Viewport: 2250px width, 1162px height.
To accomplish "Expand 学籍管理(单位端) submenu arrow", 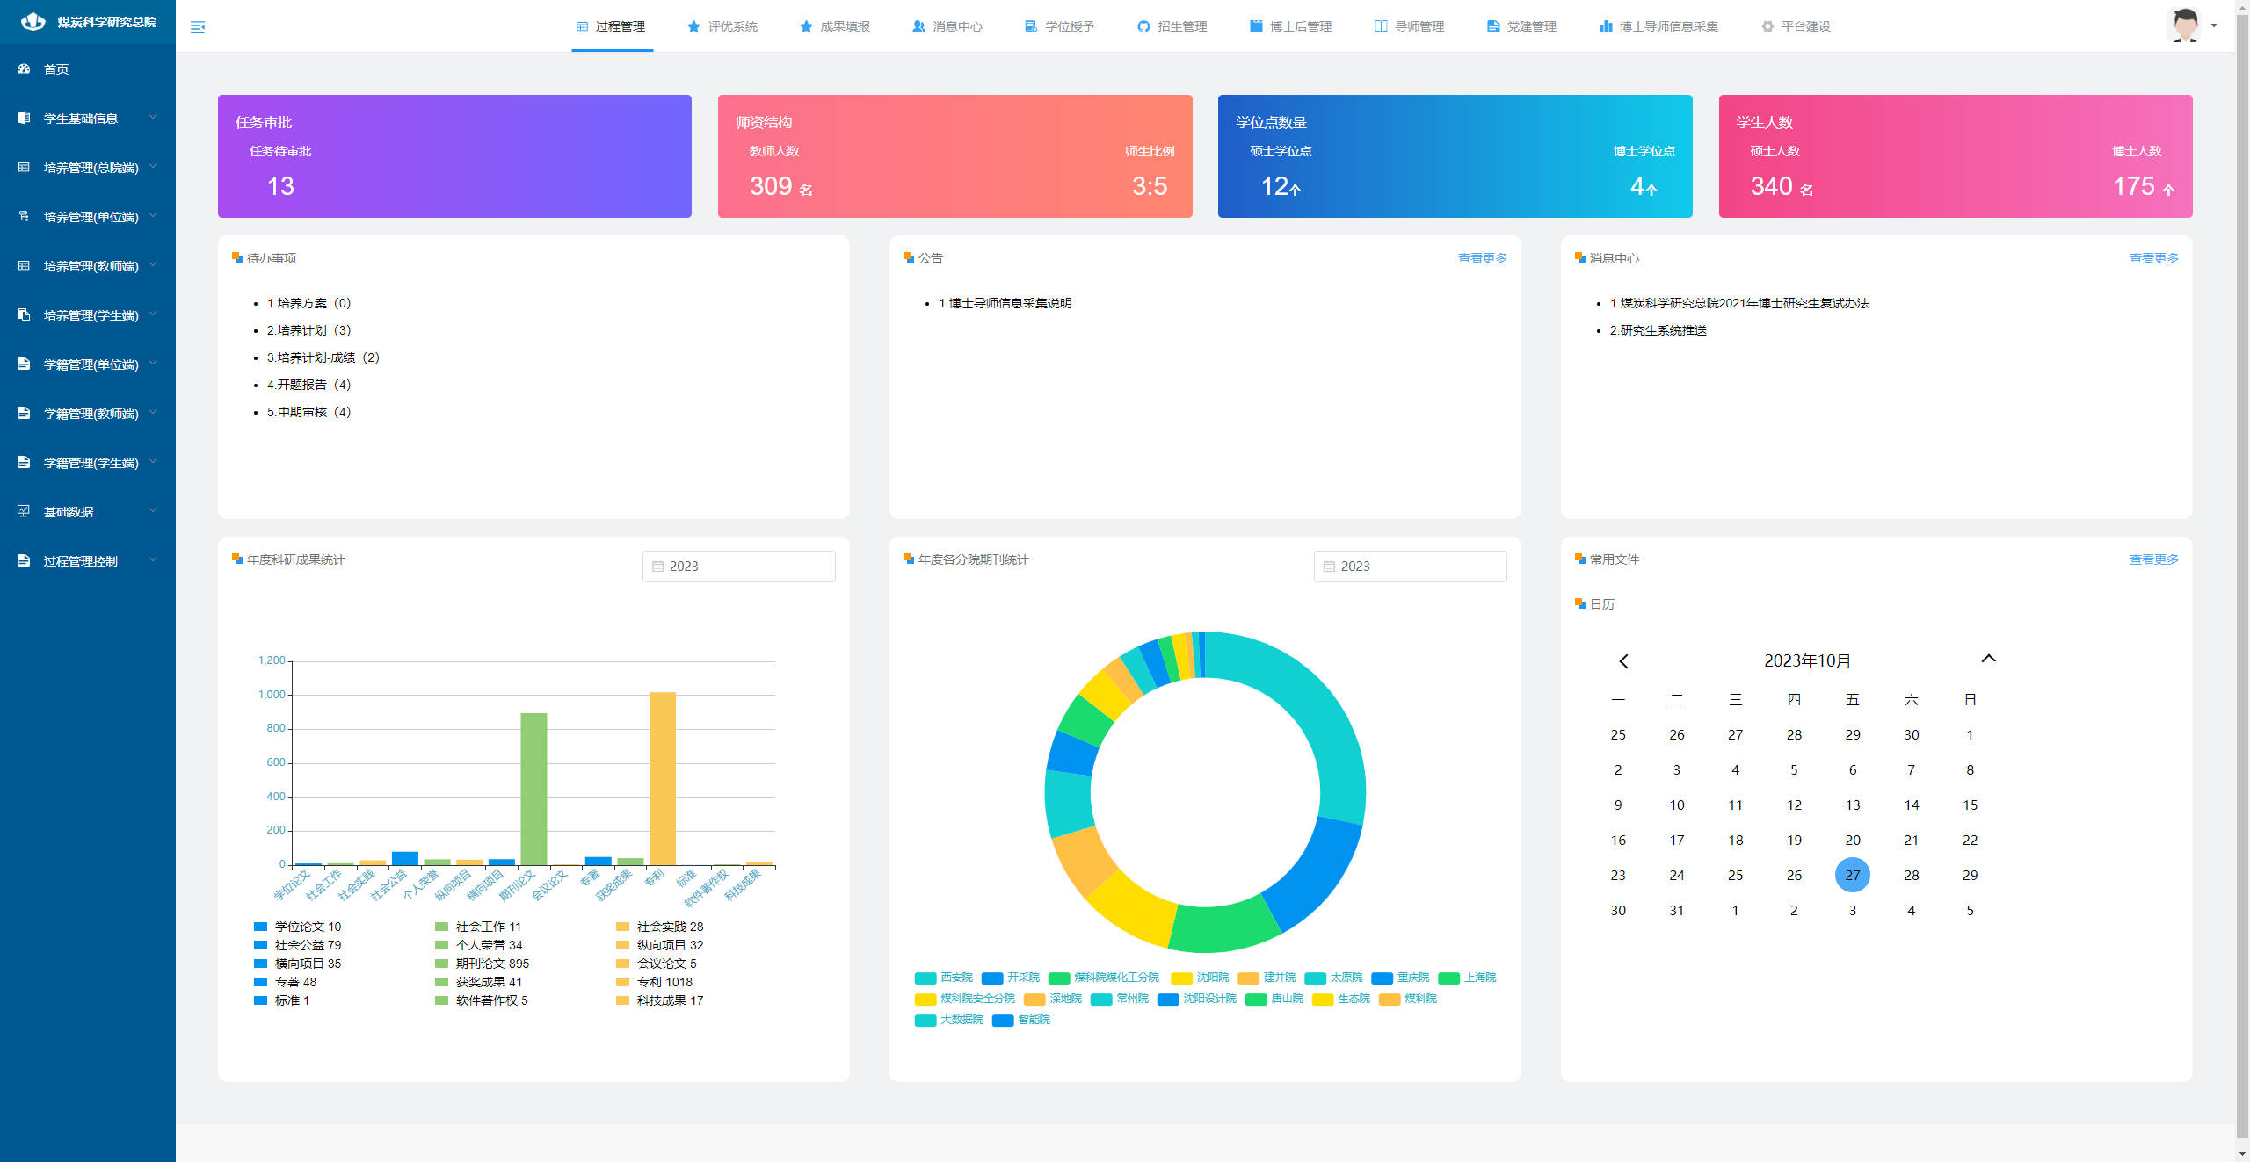I will (x=153, y=363).
